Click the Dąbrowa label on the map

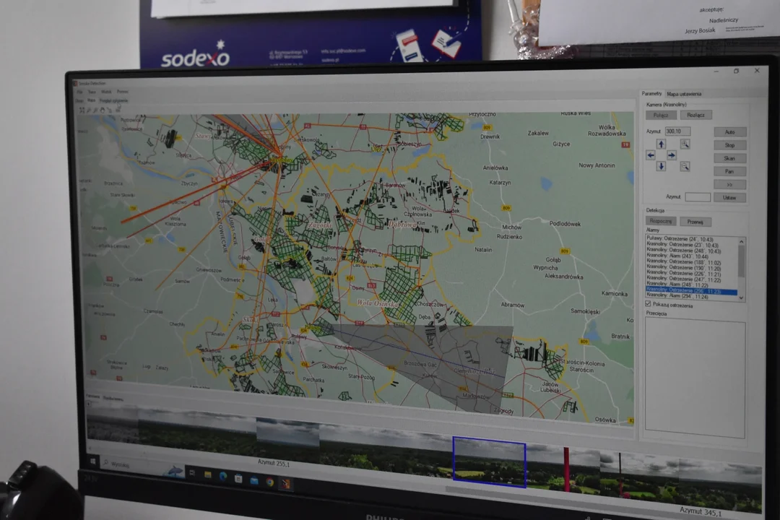[x=402, y=225]
